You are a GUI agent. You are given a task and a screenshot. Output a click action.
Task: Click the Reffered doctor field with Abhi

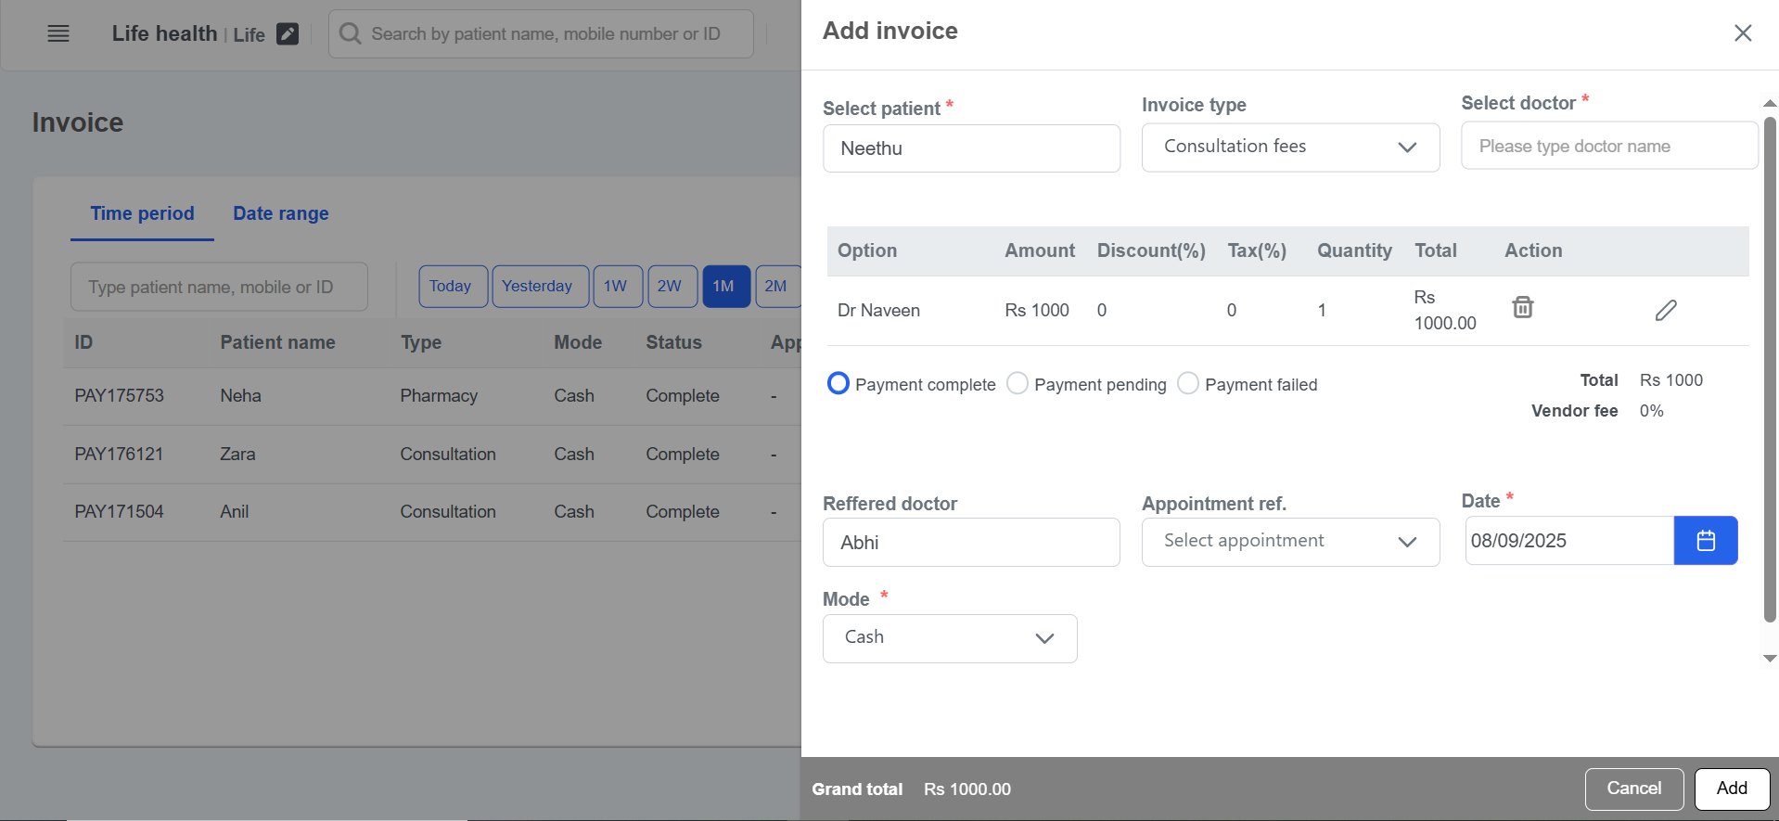point(971,543)
